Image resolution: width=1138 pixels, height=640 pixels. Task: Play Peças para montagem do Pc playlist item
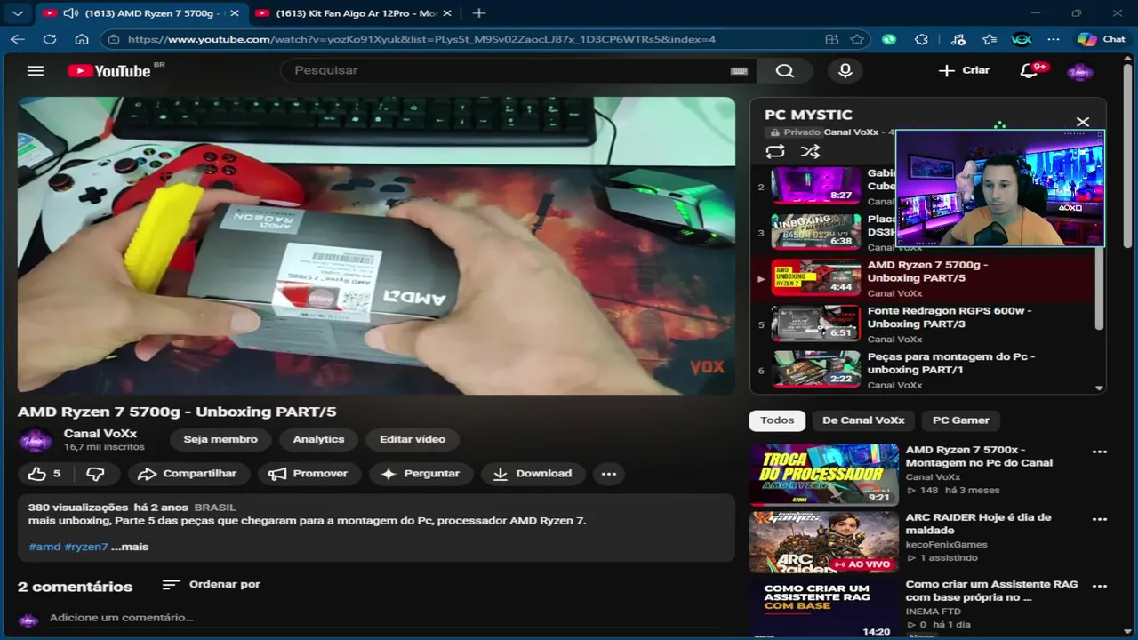coord(923,371)
